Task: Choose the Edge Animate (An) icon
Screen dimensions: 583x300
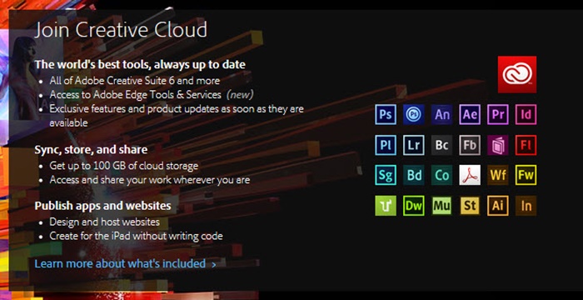Action: point(441,114)
